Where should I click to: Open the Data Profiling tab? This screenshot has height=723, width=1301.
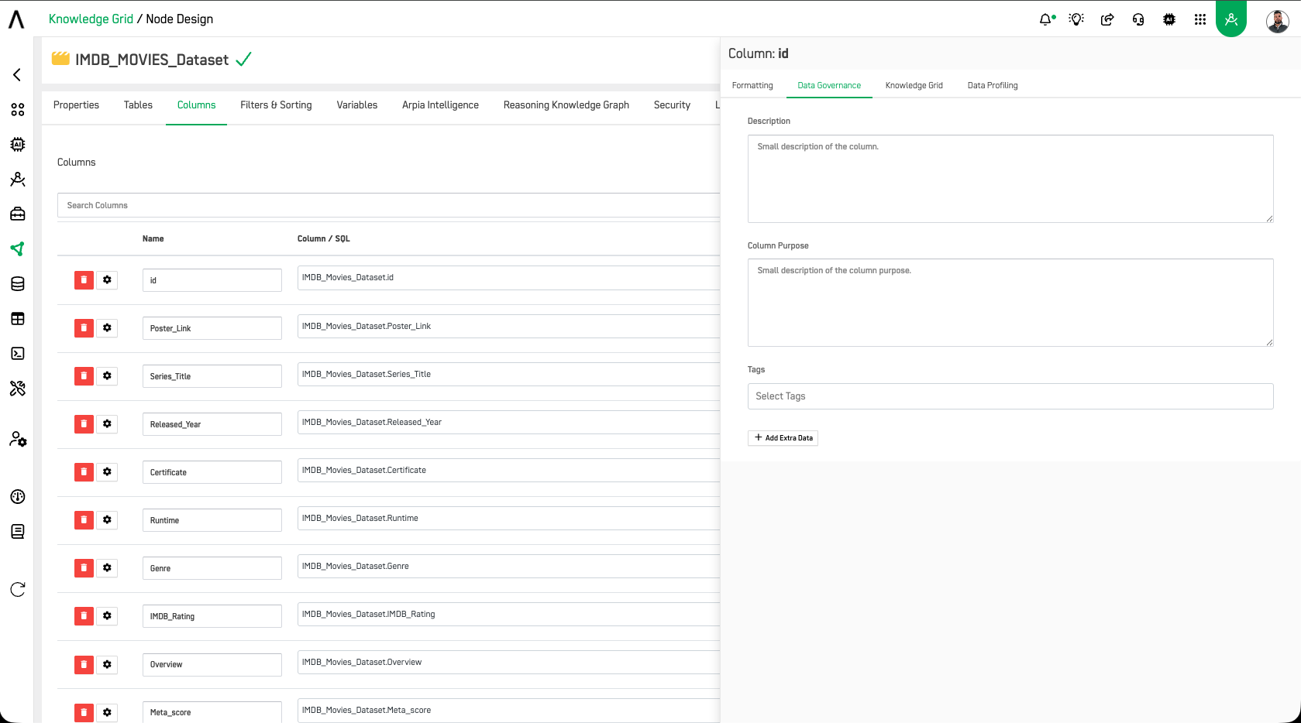click(993, 85)
